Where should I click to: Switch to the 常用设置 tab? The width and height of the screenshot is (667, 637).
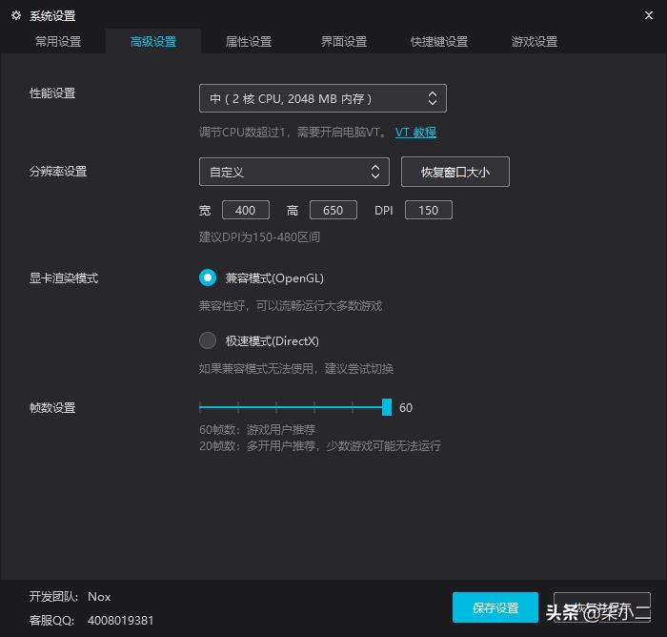[58, 42]
